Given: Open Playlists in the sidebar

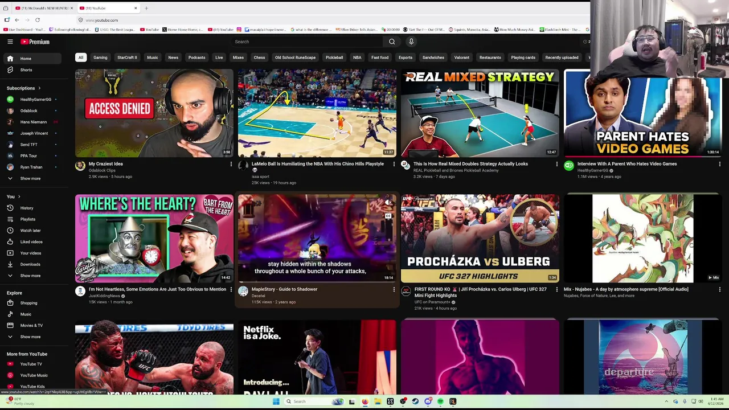Looking at the screenshot, I should point(32,219).
